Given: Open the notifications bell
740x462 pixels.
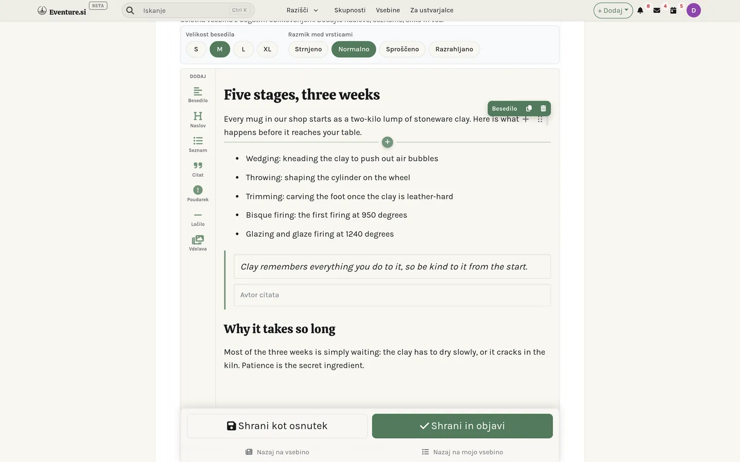Looking at the screenshot, I should (640, 10).
